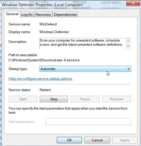This screenshot has height=146, width=141.
Task: Click inside the Description text box
Action: tap(83, 43)
